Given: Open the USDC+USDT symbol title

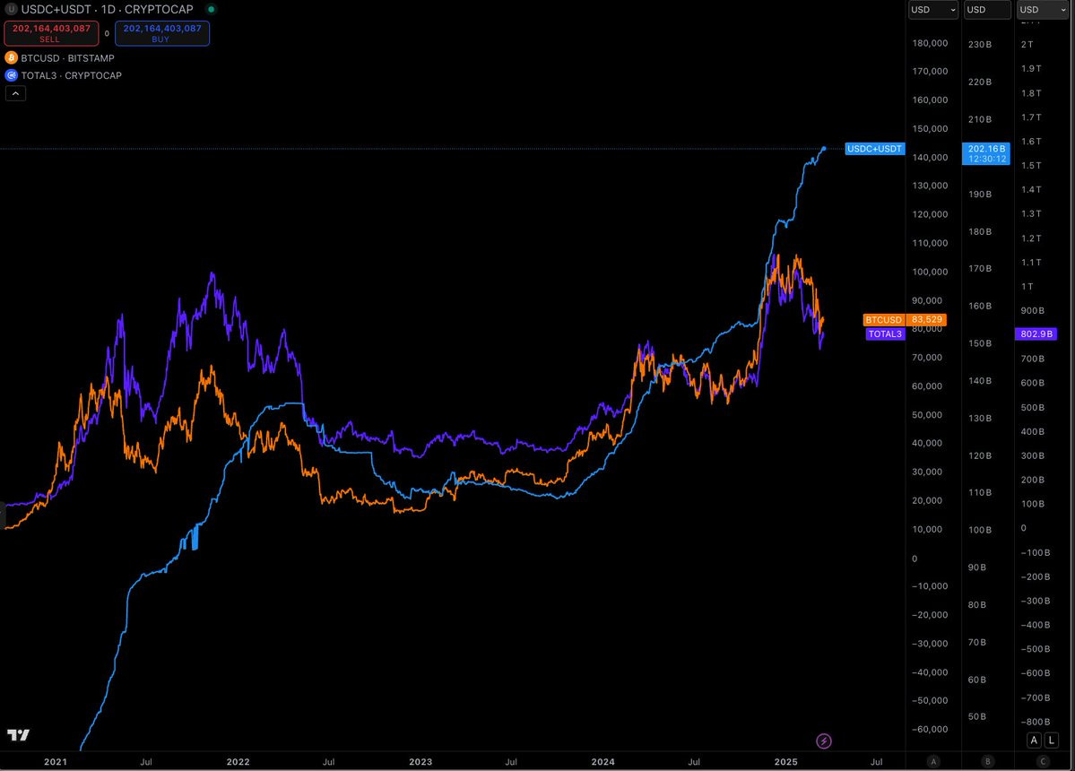Looking at the screenshot, I should pos(107,10).
